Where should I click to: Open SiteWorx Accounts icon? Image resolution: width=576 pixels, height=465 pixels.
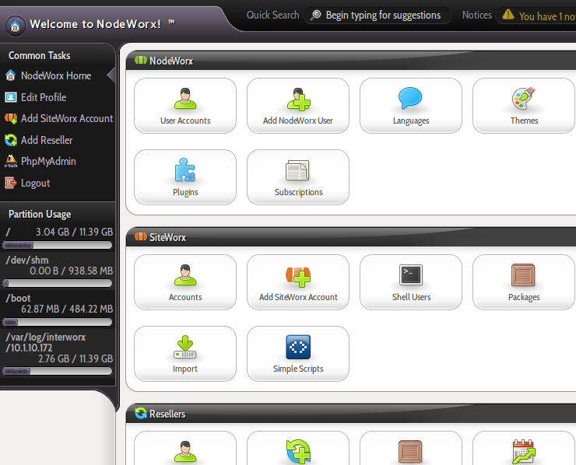click(x=185, y=276)
